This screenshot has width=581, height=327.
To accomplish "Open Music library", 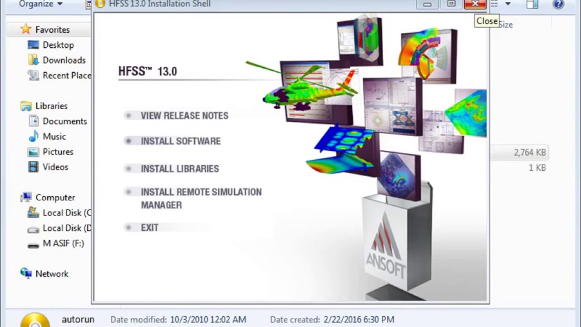I will [54, 137].
